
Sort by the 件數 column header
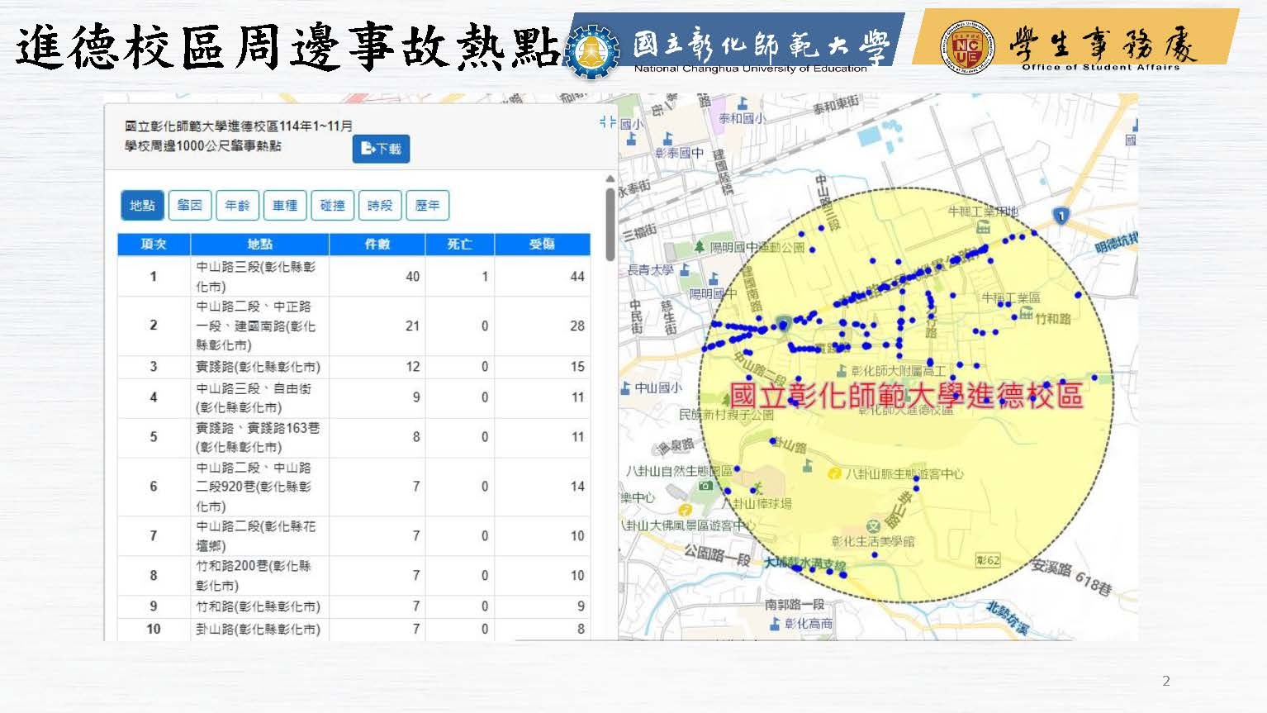pyautogui.click(x=377, y=245)
